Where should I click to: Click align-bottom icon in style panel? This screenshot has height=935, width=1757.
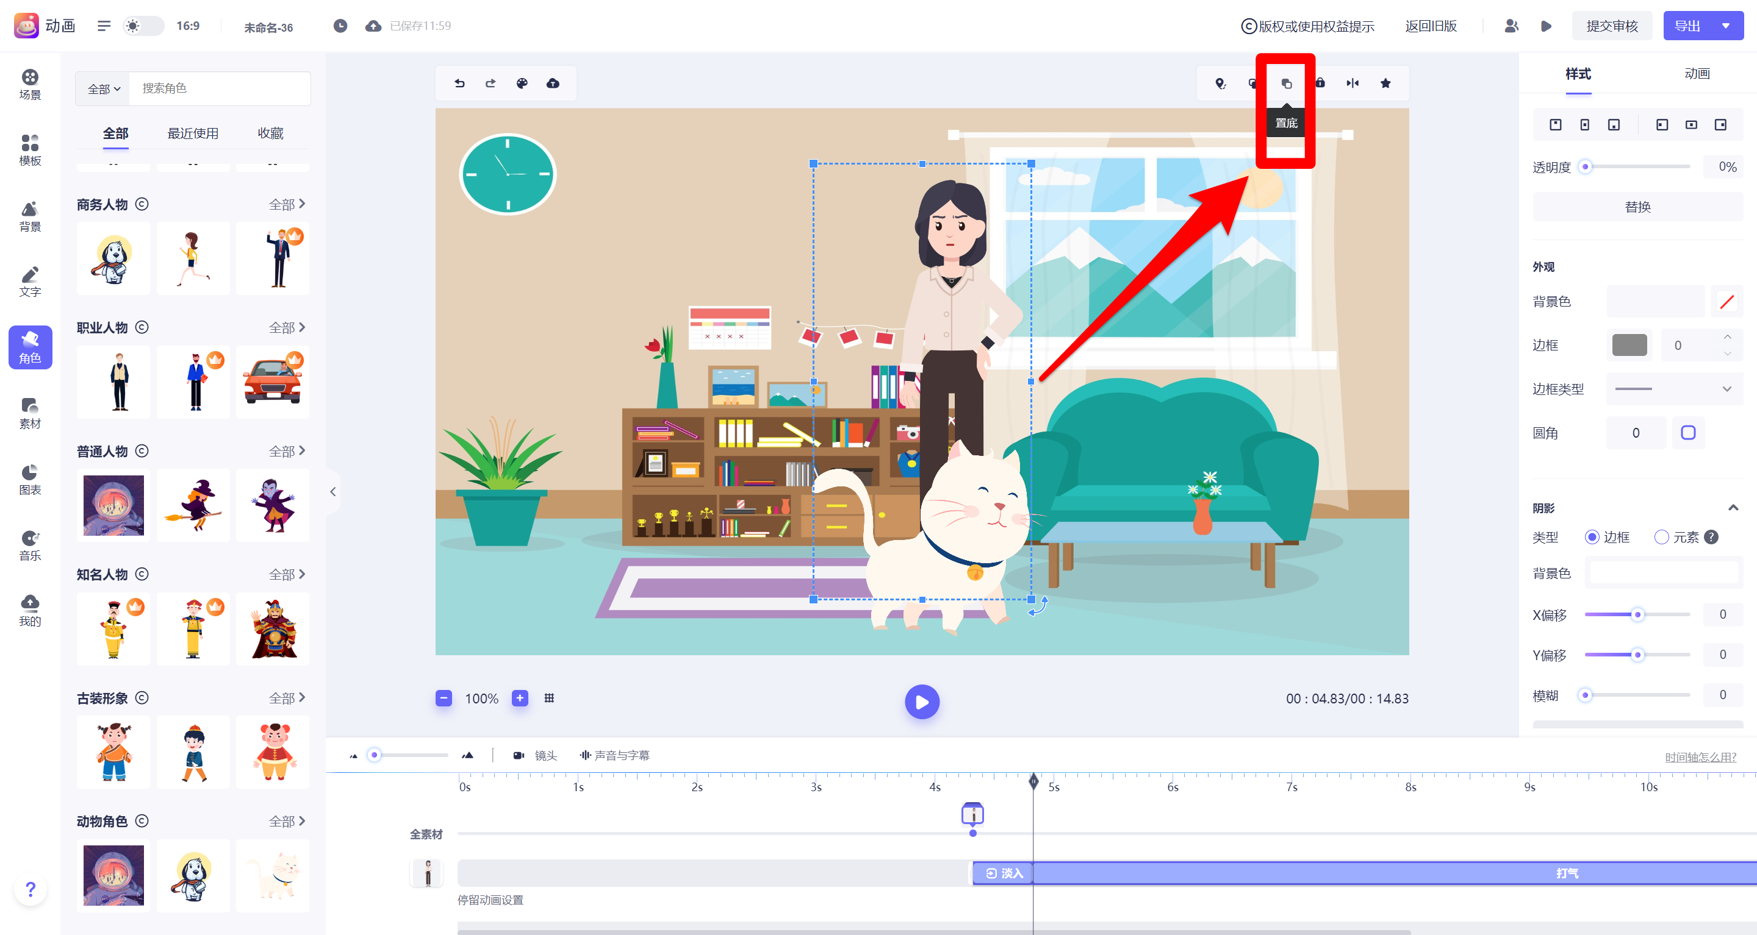(1614, 125)
